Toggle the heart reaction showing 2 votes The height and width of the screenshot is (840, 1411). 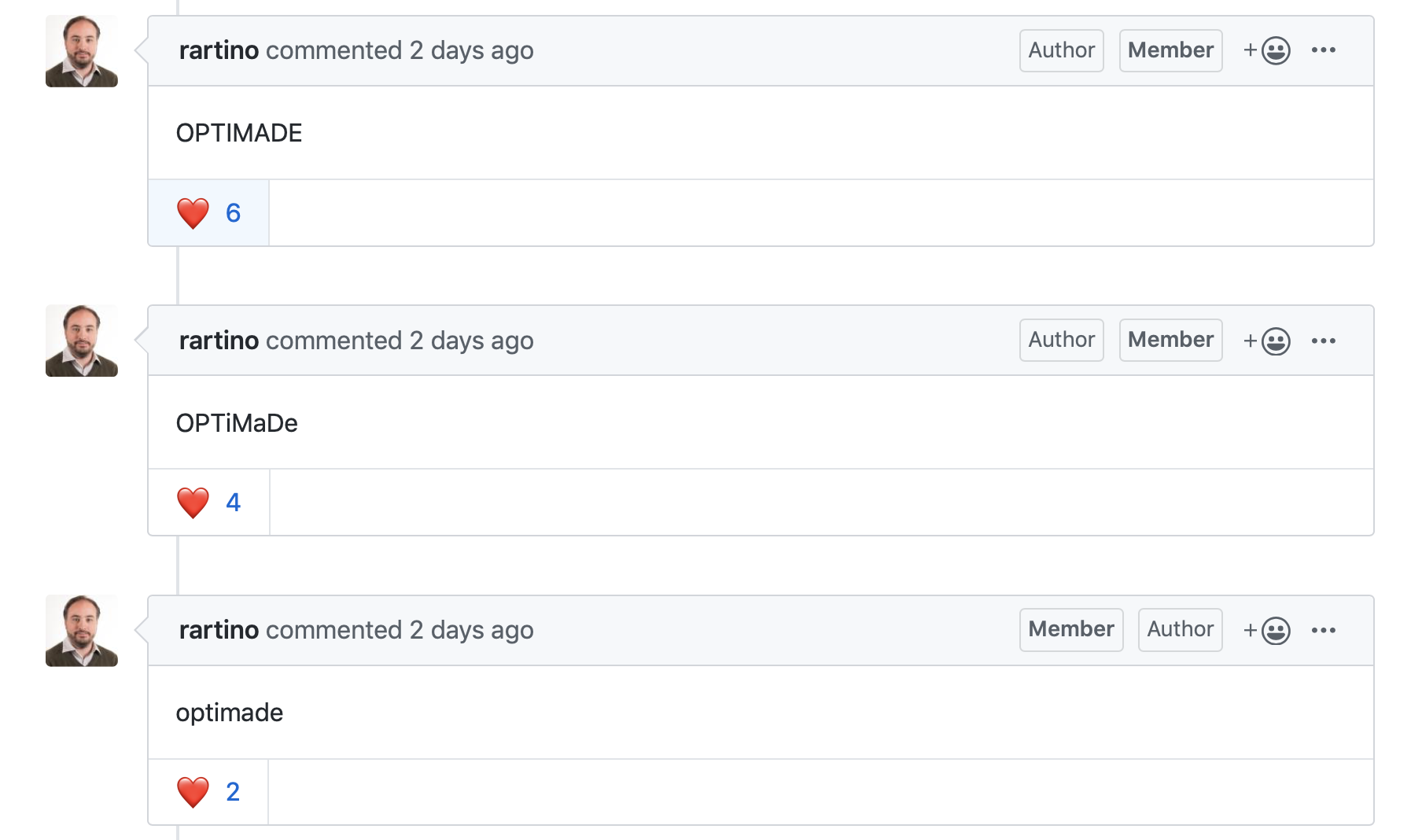click(207, 792)
